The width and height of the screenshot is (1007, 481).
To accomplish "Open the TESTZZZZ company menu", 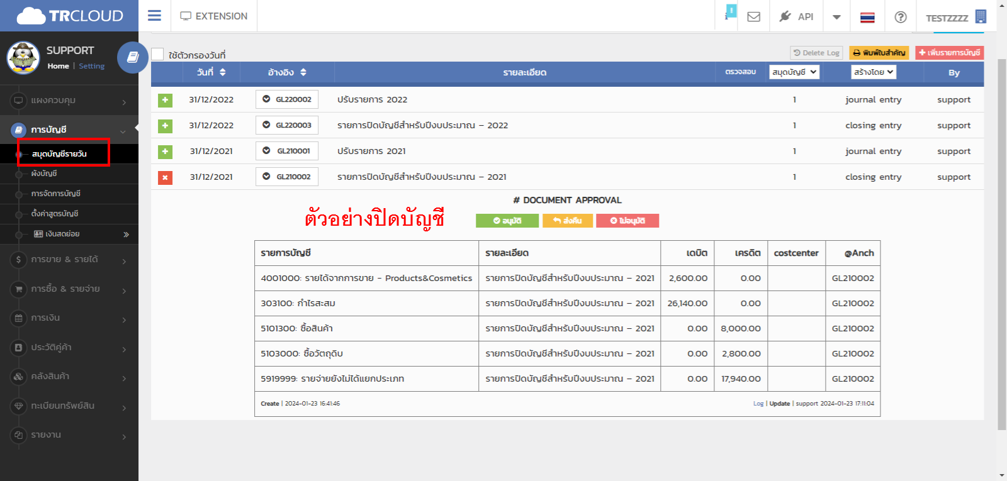I will (x=956, y=17).
